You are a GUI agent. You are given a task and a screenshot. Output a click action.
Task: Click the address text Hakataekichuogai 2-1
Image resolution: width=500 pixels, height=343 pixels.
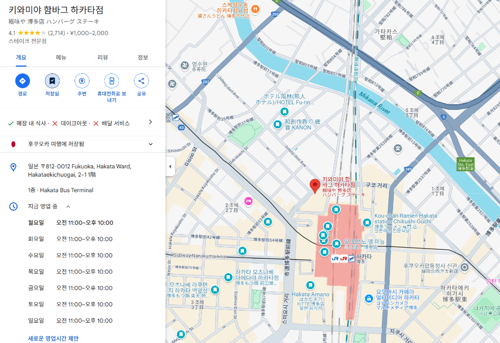coord(79,170)
